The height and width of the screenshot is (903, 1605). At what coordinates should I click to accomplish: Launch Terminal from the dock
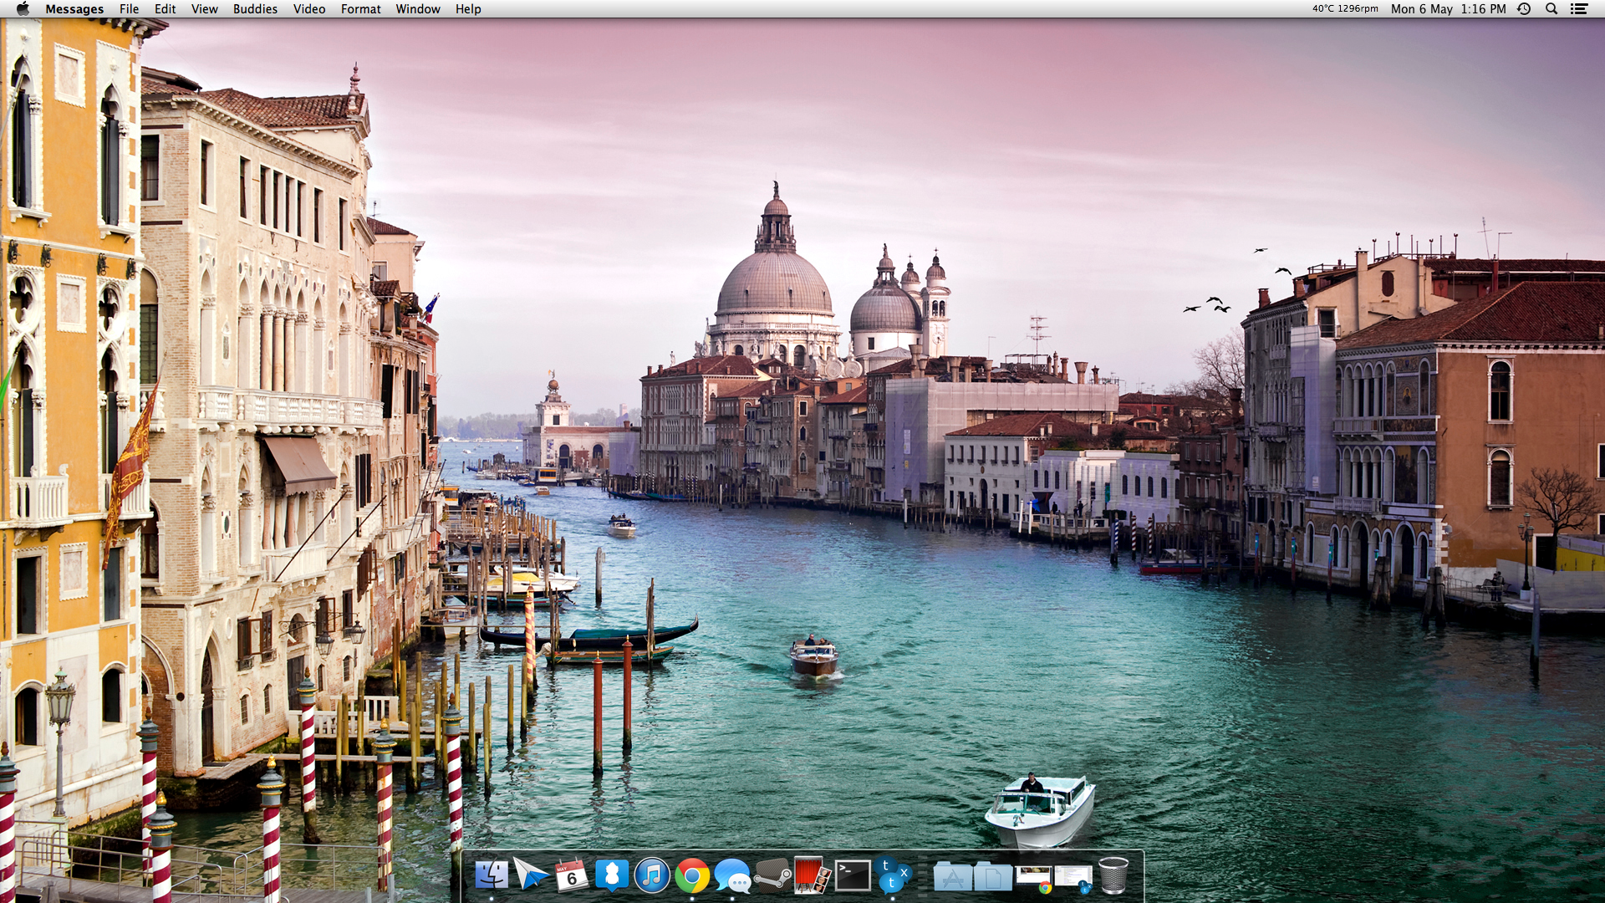(853, 875)
